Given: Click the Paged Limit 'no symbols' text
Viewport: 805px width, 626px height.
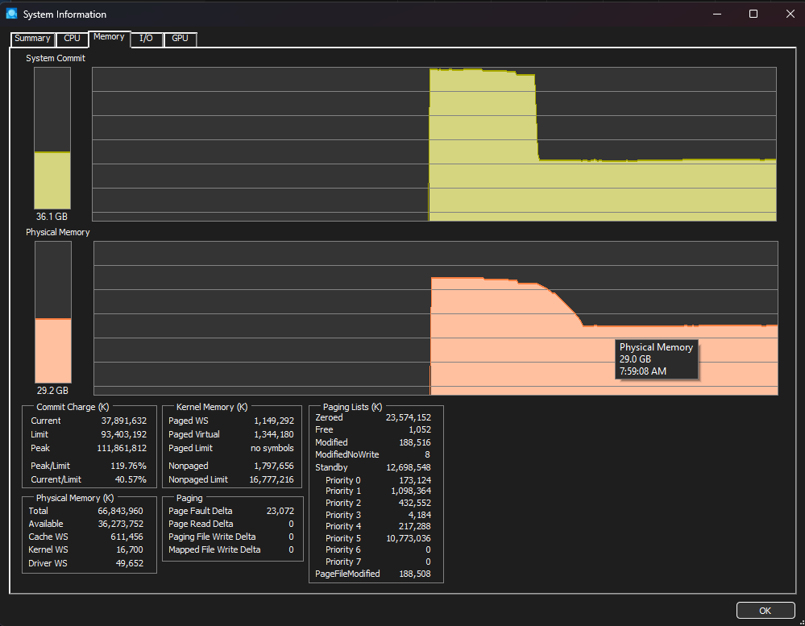Looking at the screenshot, I should [272, 449].
